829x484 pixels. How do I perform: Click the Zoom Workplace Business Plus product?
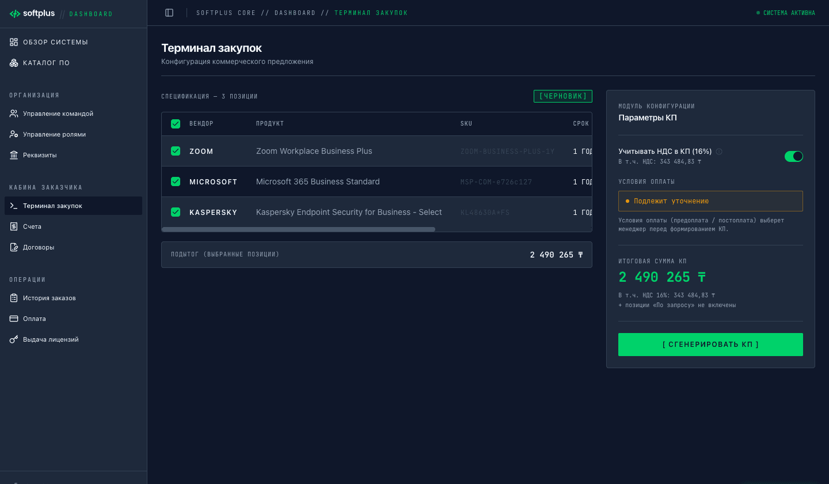[x=314, y=151]
